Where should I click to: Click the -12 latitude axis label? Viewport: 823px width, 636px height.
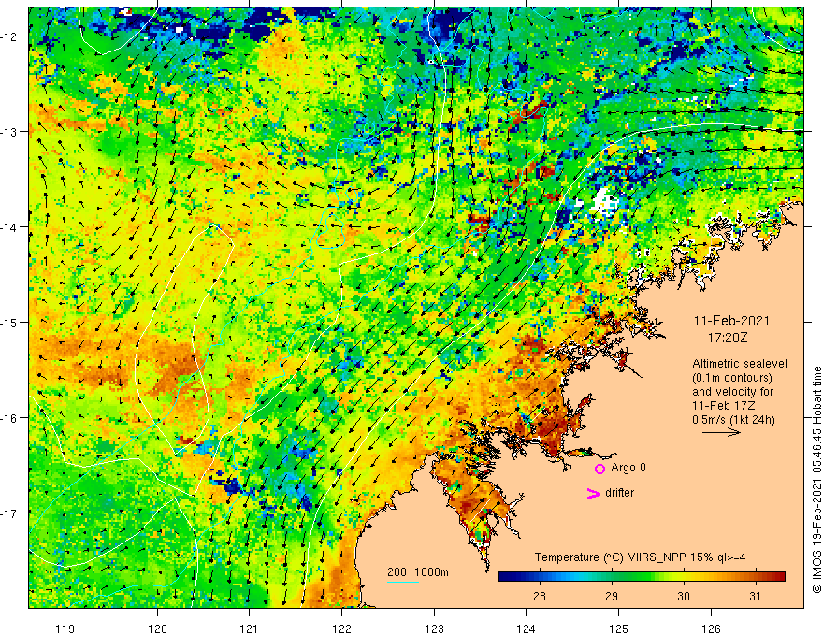(10, 36)
